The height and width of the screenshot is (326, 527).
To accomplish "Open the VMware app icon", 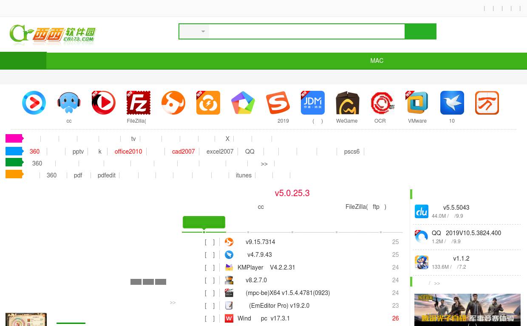I will click(417, 103).
